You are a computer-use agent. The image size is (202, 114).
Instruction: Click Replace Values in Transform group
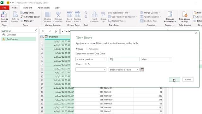(117, 21)
